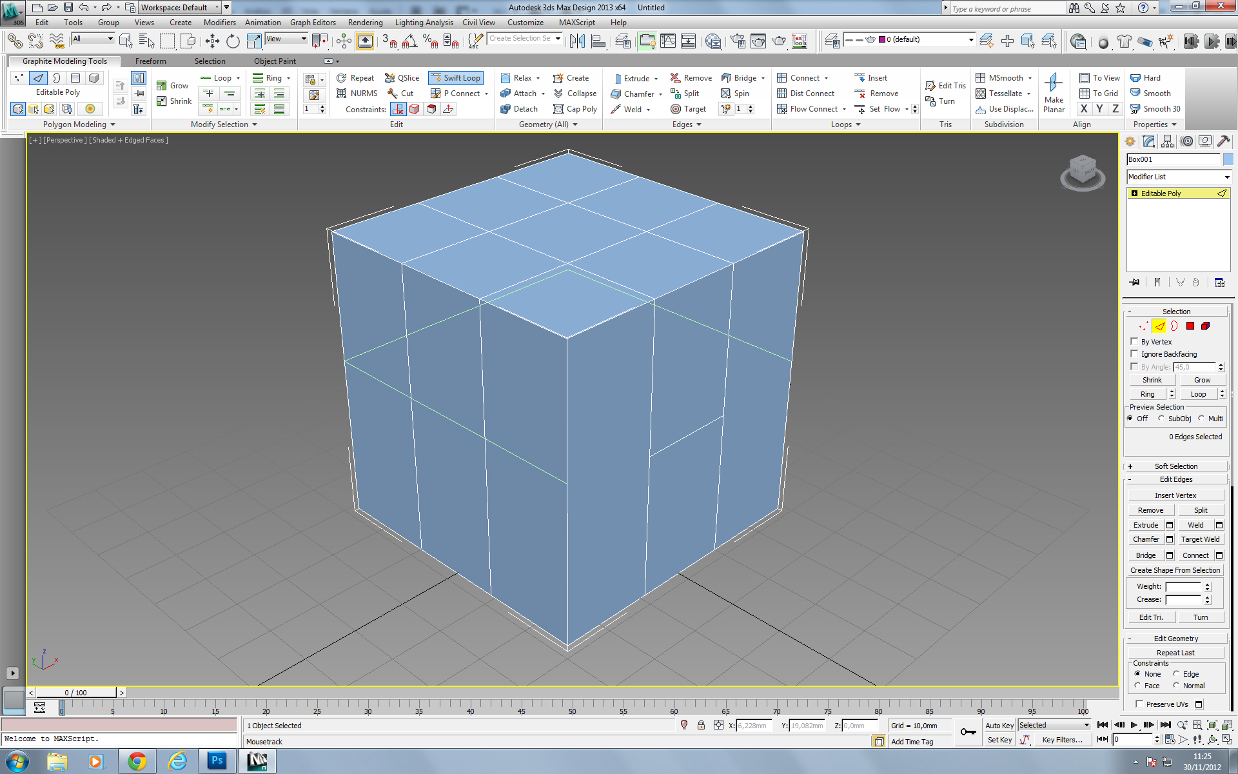
Task: Click the Insert Vertex button
Action: pyautogui.click(x=1175, y=495)
